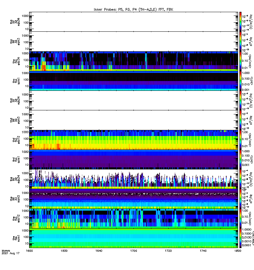
Task: Click the empty thd fff scm3 plot panel
Action: pyautogui.click(x=133, y=120)
